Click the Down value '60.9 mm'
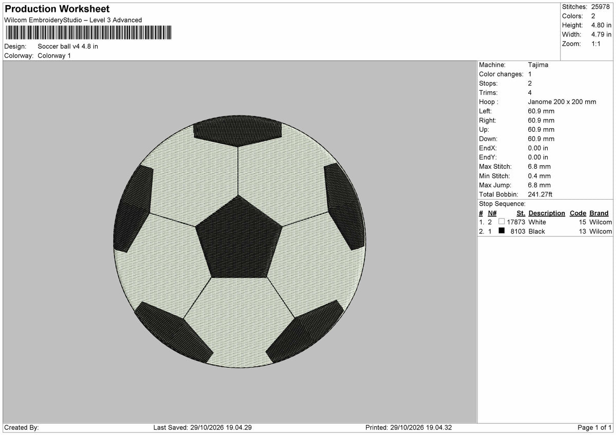 click(541, 139)
